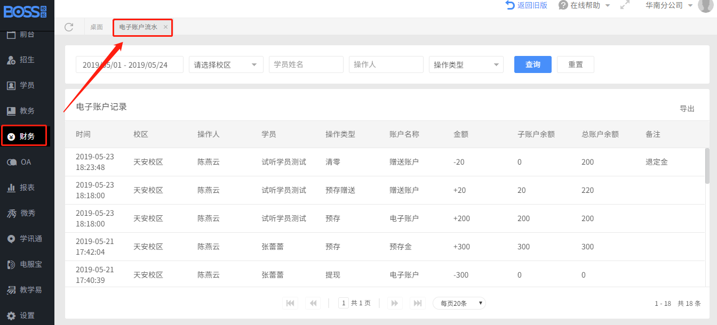Open the date range picker field
The width and height of the screenshot is (717, 325).
pyautogui.click(x=130, y=64)
